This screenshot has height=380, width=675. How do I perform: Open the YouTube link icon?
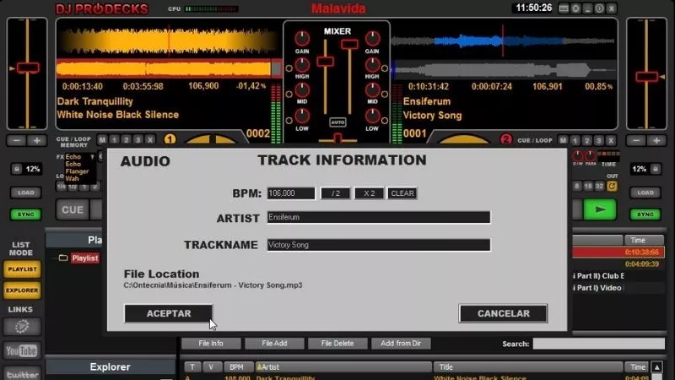22,351
